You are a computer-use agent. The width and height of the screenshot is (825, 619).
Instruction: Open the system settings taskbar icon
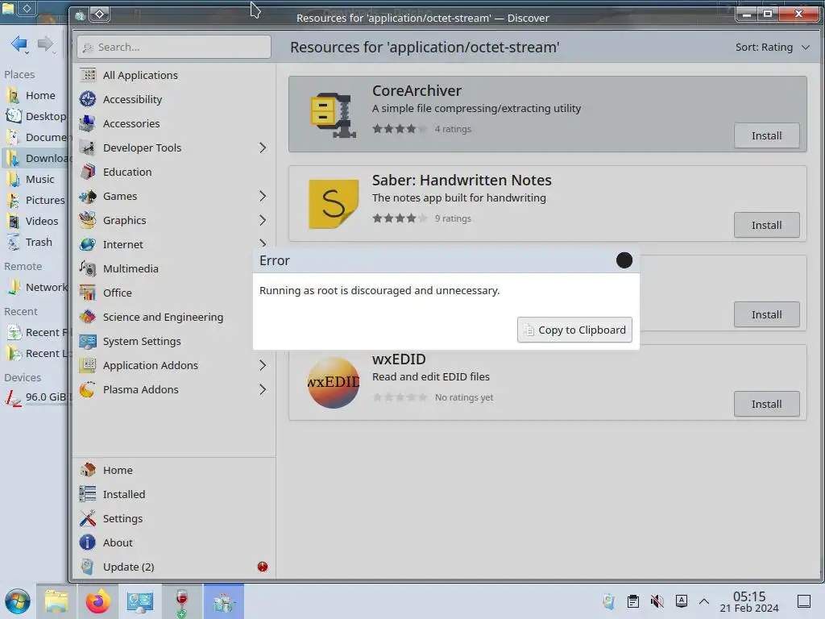click(140, 601)
